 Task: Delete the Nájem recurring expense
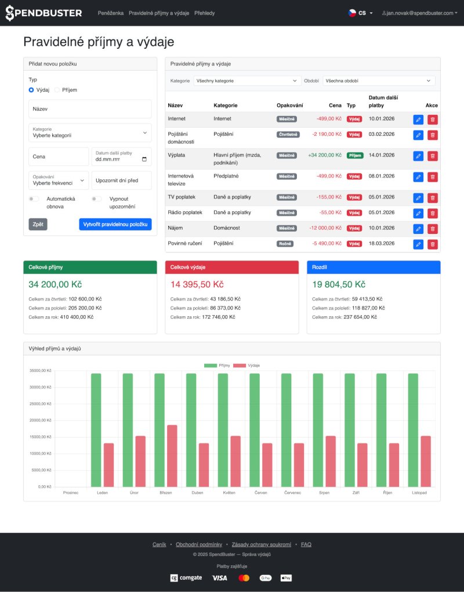click(x=432, y=228)
